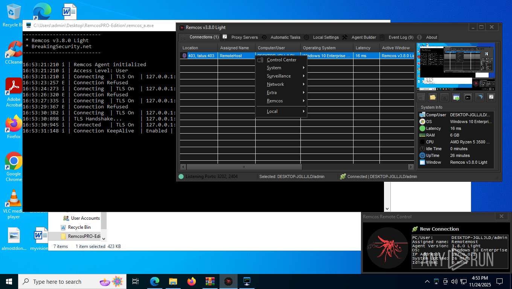
Task: Click the Task View taskbar button
Action: pyautogui.click(x=136, y=281)
